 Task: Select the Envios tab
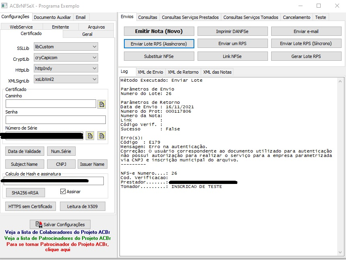tap(127, 17)
